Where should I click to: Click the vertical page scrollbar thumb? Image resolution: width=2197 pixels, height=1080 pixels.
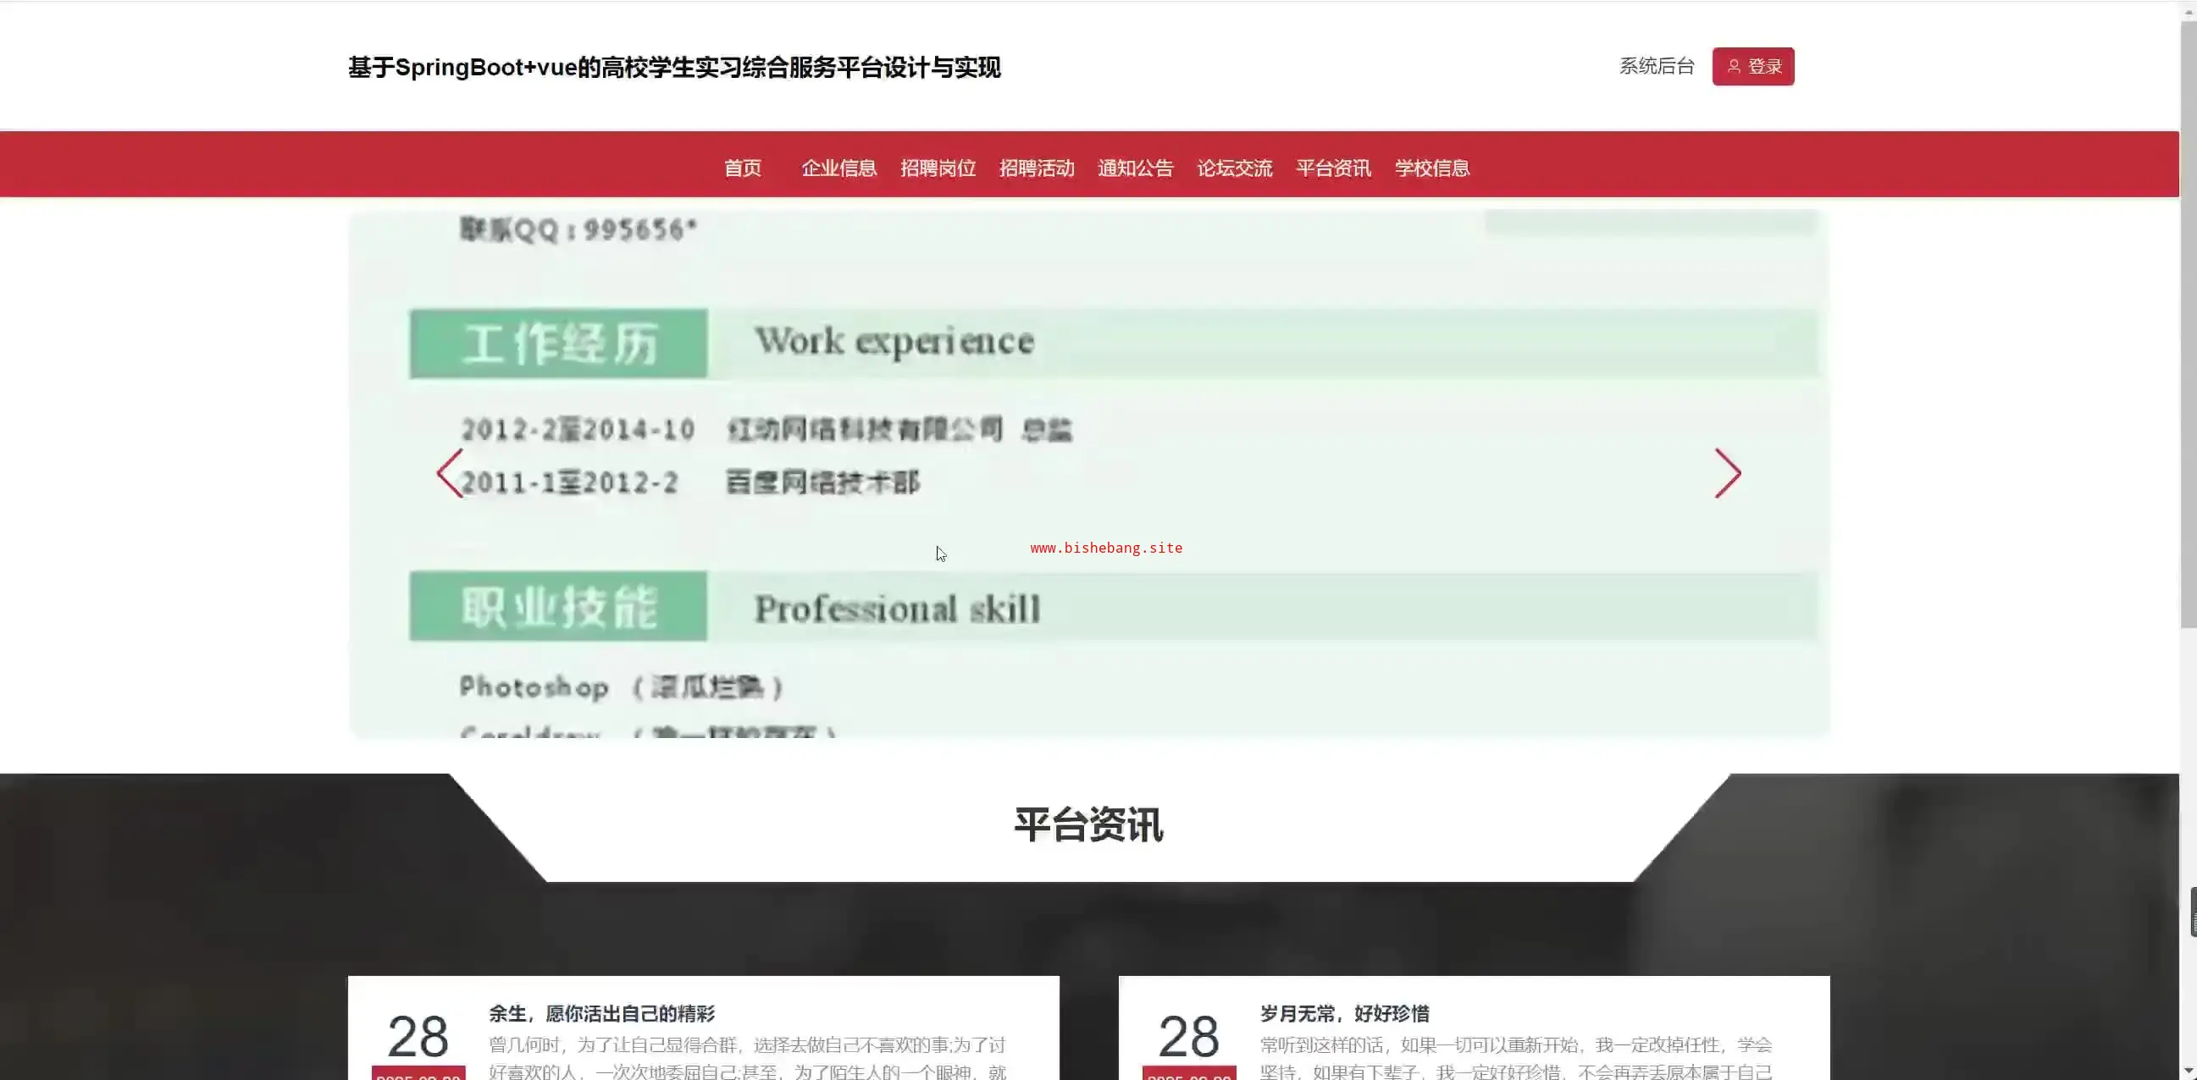pos(2188,324)
